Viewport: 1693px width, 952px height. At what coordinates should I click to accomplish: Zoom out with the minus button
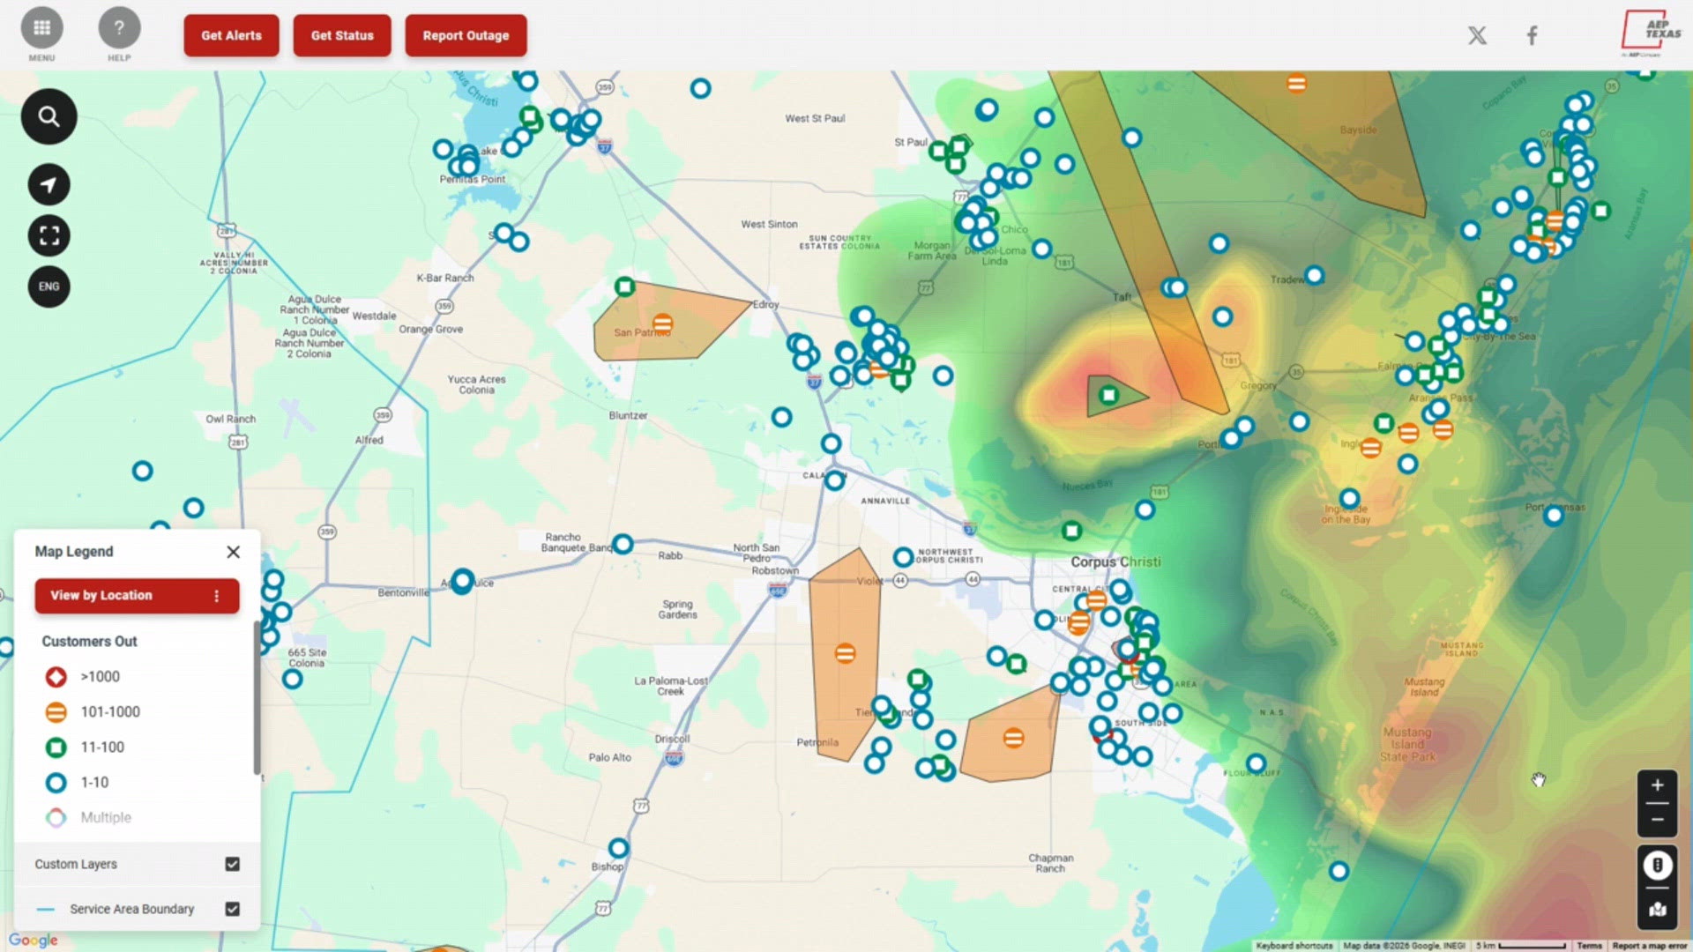coord(1657,820)
